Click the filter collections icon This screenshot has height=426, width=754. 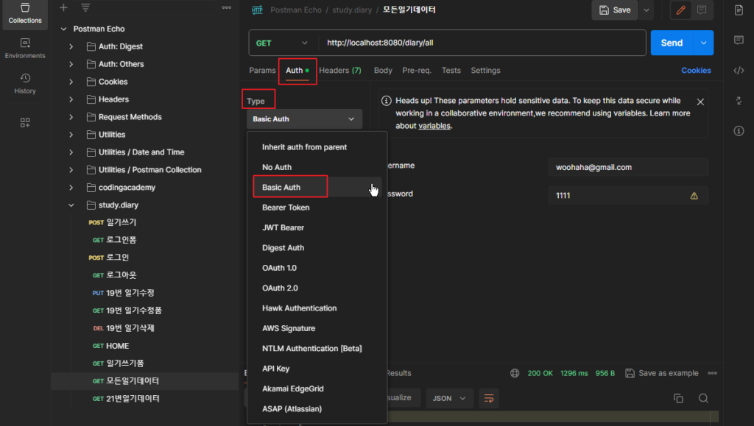85,7
